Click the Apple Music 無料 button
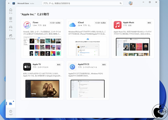168x120 pixels. click(149, 23)
